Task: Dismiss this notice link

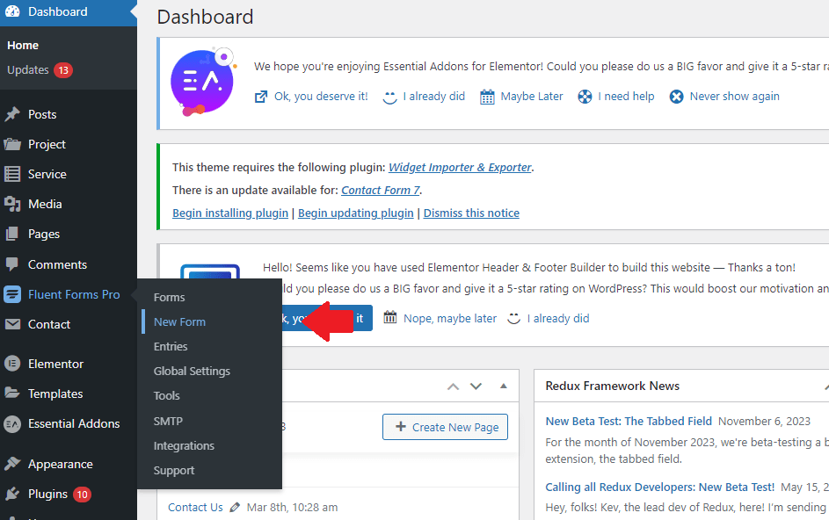Action: (471, 213)
